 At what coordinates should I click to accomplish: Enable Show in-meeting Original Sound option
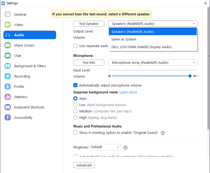(x=75, y=133)
